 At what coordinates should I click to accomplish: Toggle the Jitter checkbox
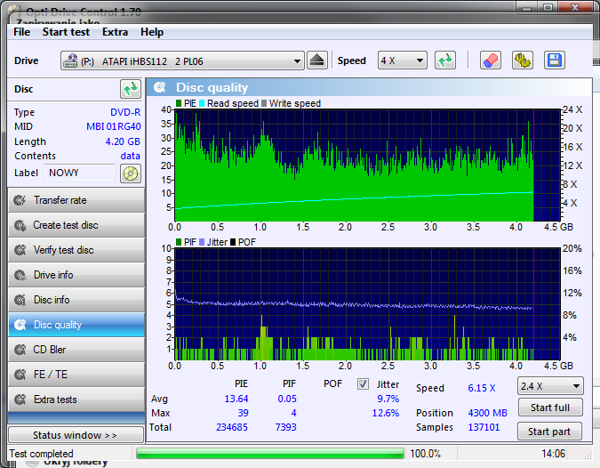coord(363,383)
